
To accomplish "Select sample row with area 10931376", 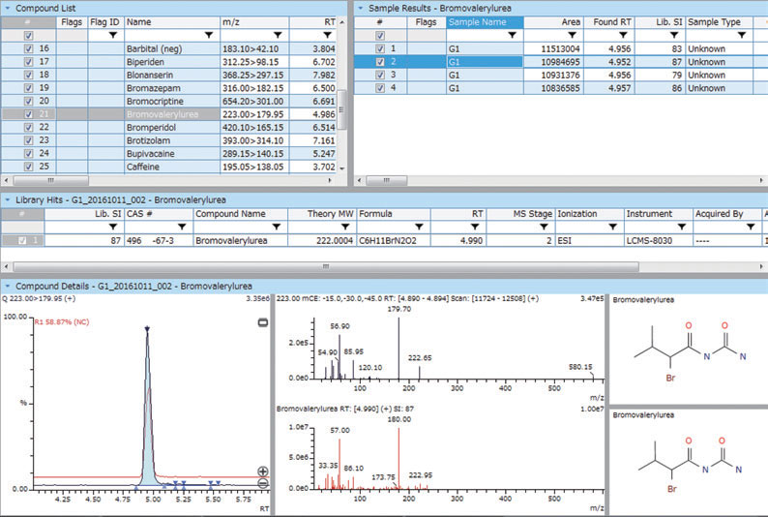I will coord(561,75).
